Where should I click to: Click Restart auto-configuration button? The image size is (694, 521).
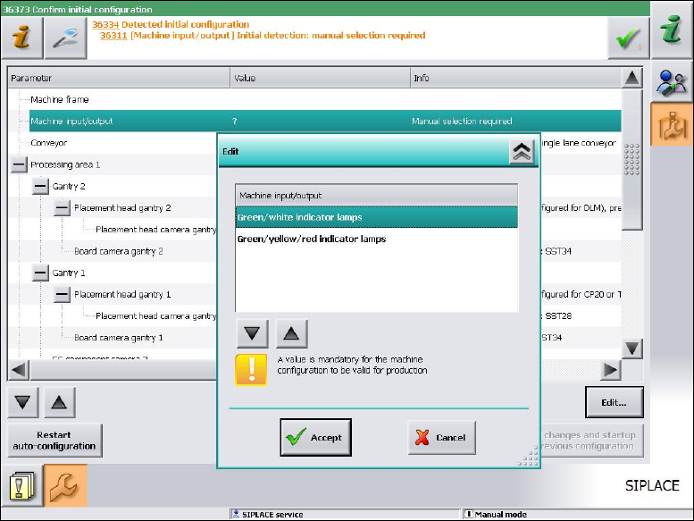(x=54, y=441)
